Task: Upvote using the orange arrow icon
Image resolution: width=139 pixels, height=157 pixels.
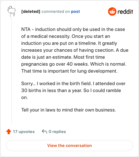Action: (x=9, y=132)
